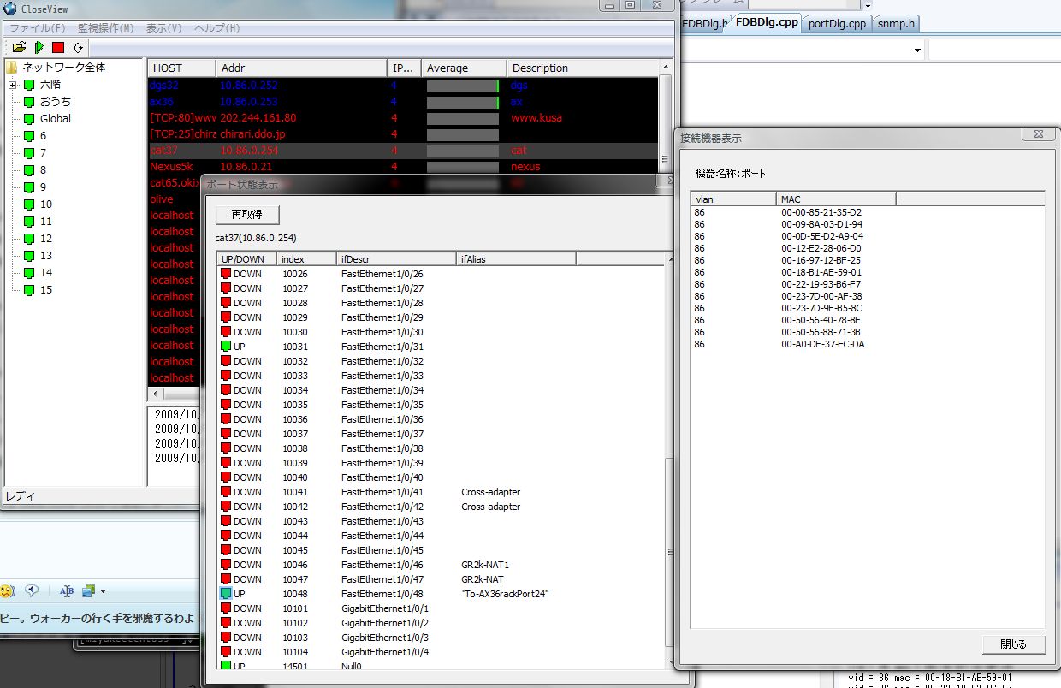This screenshot has width=1061, height=688.
Task: Click red status icon of GigabitEthernet1/0/1
Action: coord(226,608)
